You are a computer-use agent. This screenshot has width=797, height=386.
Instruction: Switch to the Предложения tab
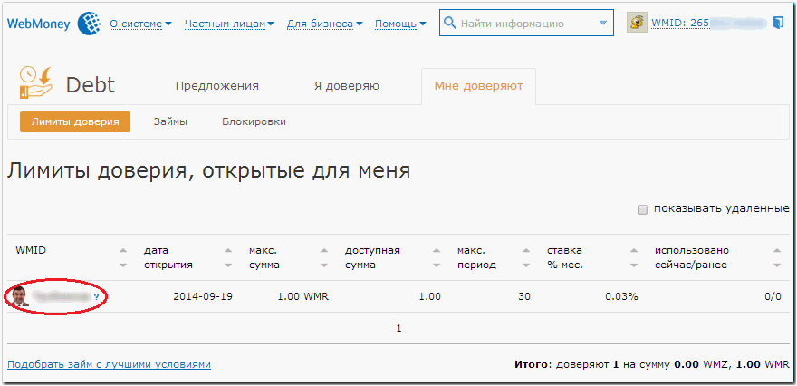(216, 86)
